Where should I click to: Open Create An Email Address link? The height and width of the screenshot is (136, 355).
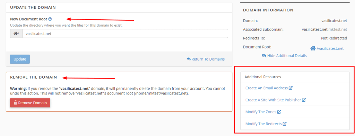click(x=267, y=88)
